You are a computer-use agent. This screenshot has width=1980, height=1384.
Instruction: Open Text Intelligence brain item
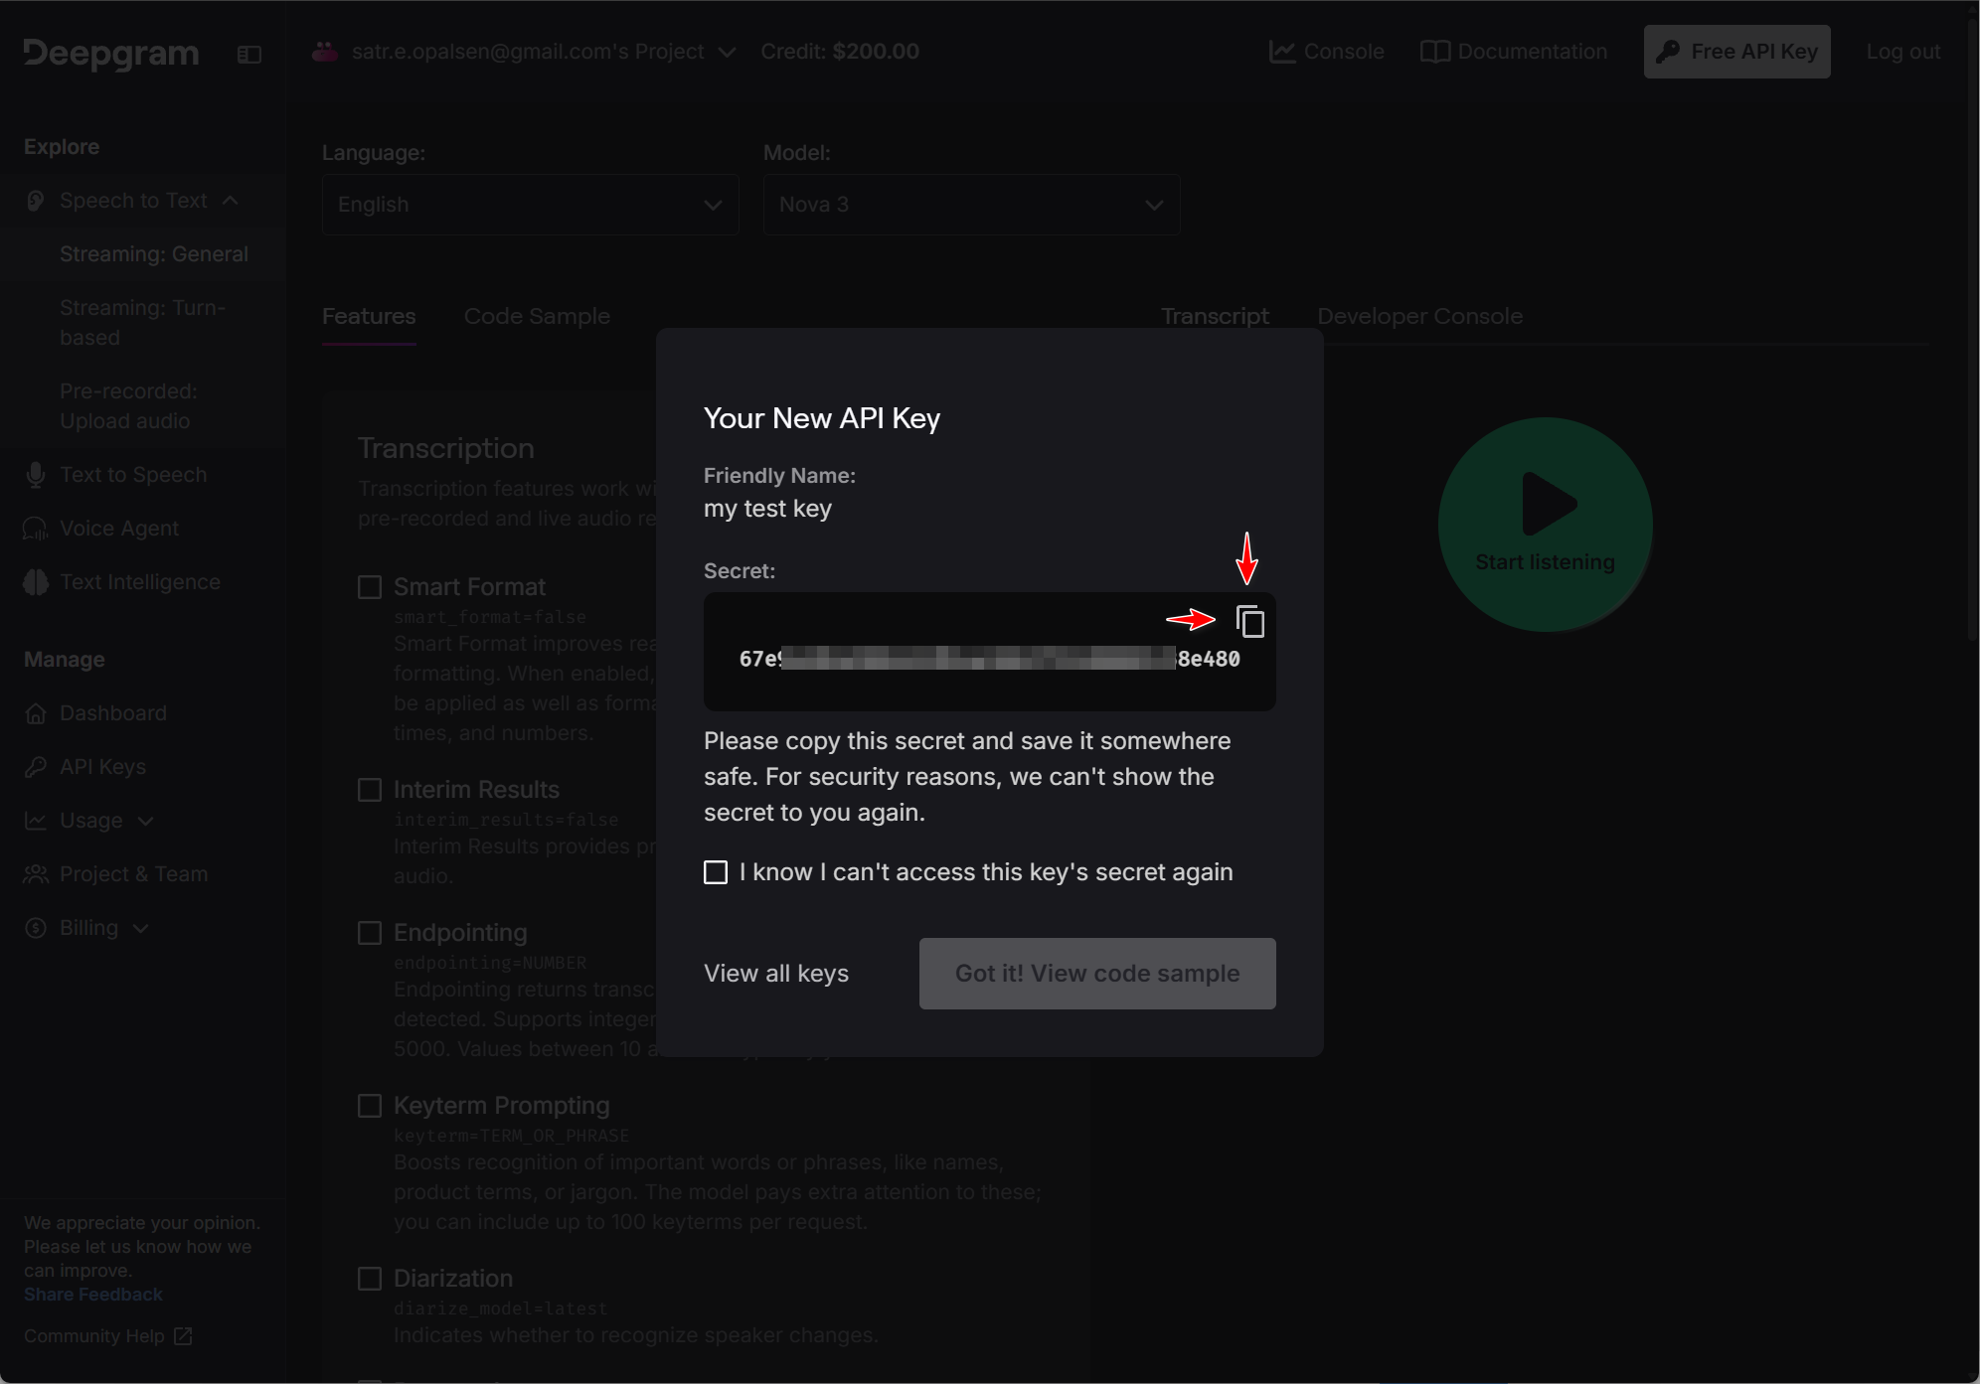click(x=36, y=582)
